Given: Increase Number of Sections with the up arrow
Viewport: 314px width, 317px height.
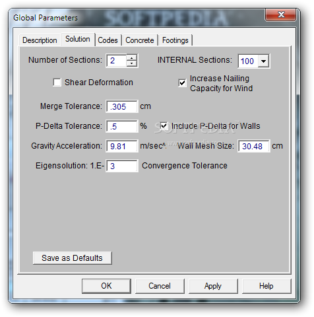Looking at the screenshot, I should click(132, 58).
